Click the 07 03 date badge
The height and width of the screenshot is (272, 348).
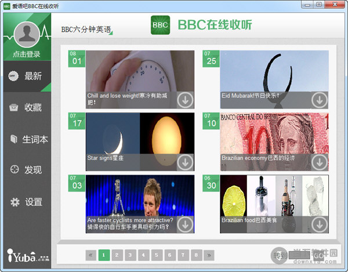point(77,183)
